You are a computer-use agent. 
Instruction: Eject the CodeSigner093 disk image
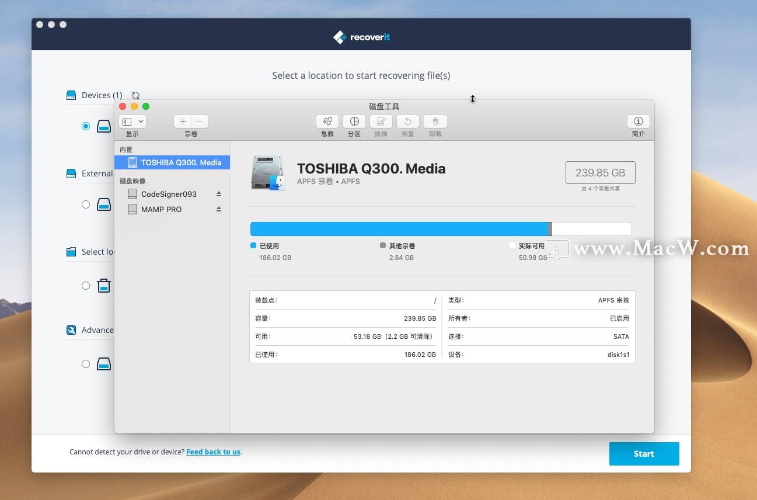pyautogui.click(x=219, y=194)
